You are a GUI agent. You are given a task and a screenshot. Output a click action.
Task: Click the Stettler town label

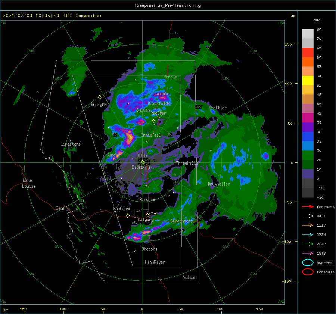218,108
